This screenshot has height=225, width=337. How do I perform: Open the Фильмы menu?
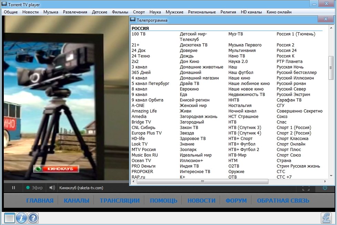coord(120,12)
